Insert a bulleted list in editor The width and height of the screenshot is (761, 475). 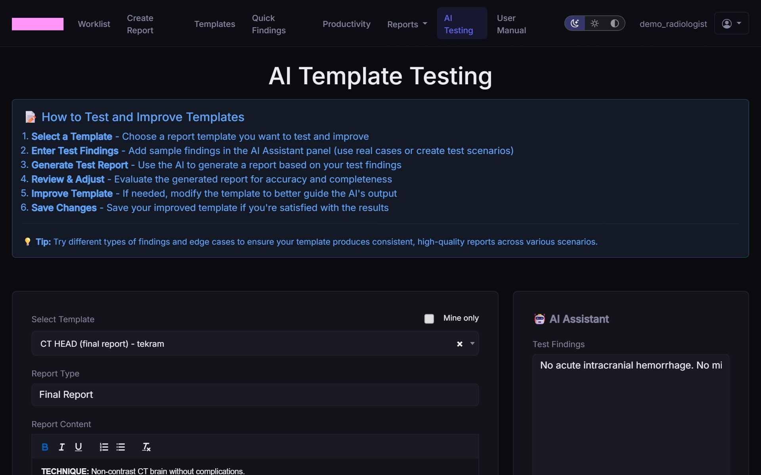121,447
